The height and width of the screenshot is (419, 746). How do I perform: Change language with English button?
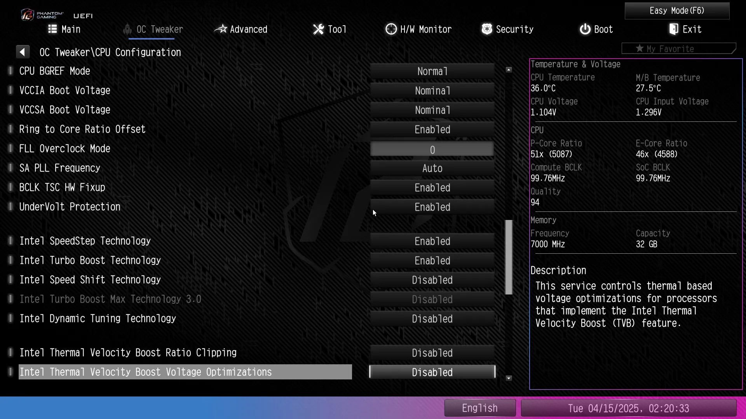tap(480, 408)
